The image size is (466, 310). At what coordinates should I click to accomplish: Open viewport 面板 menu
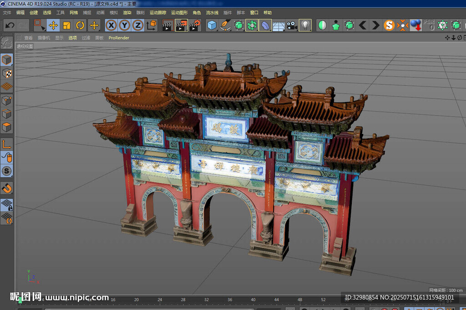click(x=99, y=38)
